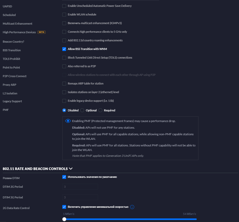The image size is (239, 222).
Task: Click the BETA badge next to High Performance Devices
Action: tap(42, 32)
